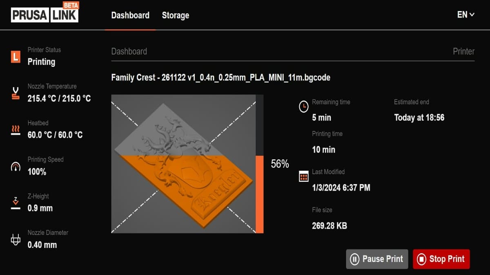The height and width of the screenshot is (275, 490).
Task: Select the Z-Height icon
Action: coord(15,202)
